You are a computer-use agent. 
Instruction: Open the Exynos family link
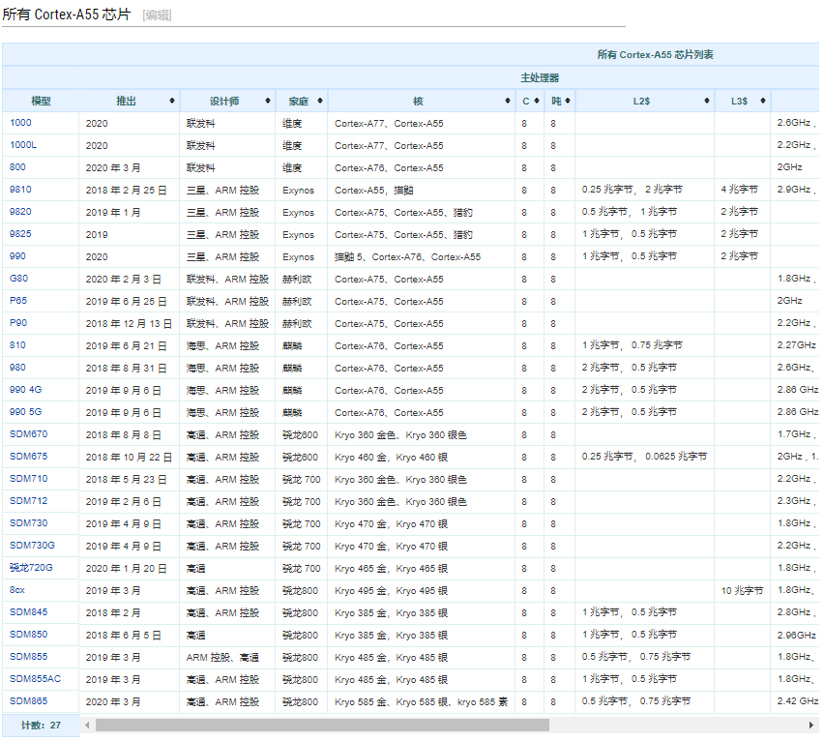pyautogui.click(x=299, y=190)
